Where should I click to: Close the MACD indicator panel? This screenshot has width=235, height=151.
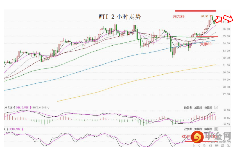(x=216, y=108)
